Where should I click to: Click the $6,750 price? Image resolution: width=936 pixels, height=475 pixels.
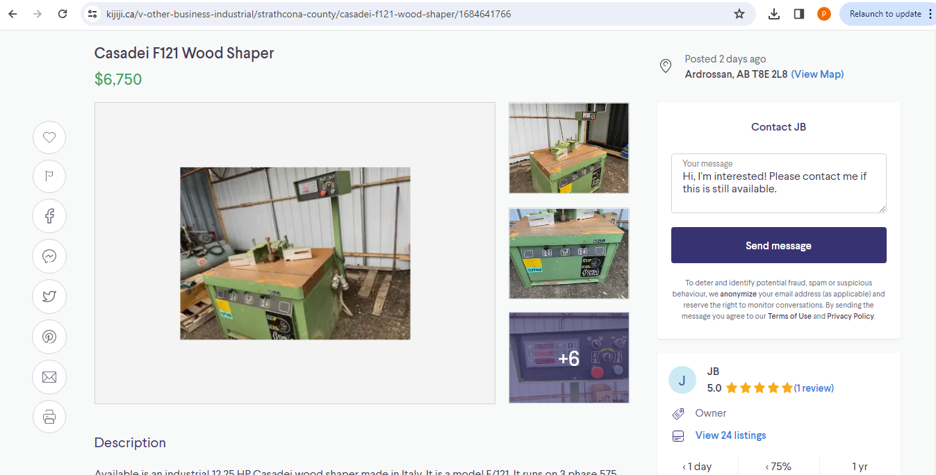[x=118, y=79]
